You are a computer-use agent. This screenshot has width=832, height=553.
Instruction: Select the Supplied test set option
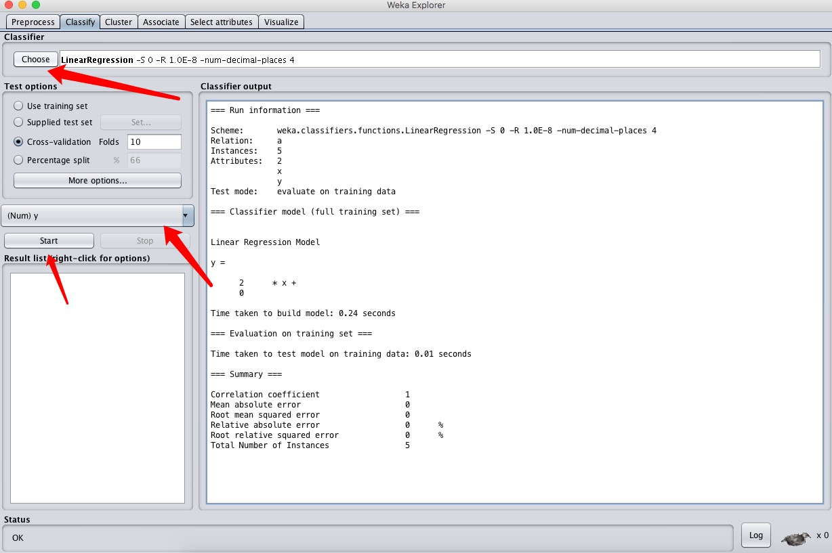coord(53,123)
